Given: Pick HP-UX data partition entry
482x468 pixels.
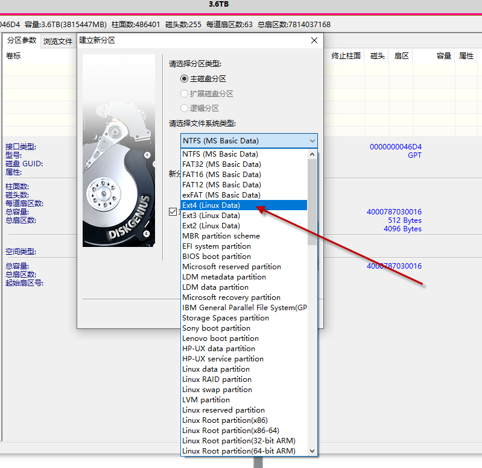Looking at the screenshot, I should 244,348.
